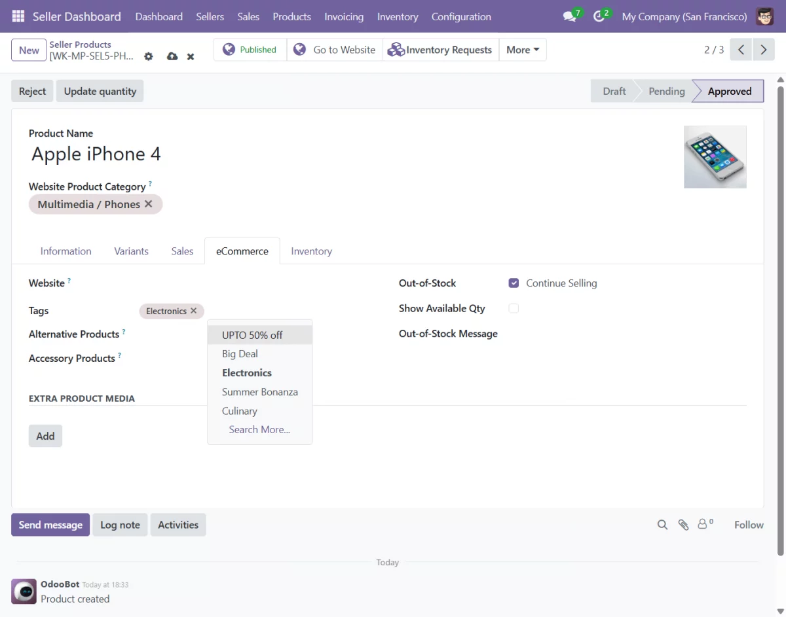
Task: Switch to the Sales form tab
Action: pos(182,251)
